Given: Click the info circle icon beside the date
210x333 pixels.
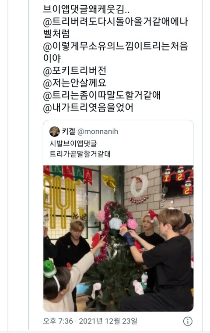Looking at the screenshot, I should (x=188, y=321).
